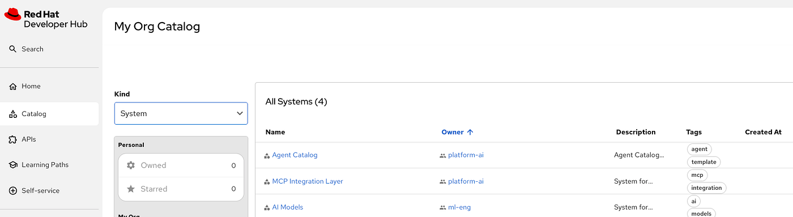This screenshot has width=793, height=217.
Task: Click the integration tag chip
Action: point(706,188)
